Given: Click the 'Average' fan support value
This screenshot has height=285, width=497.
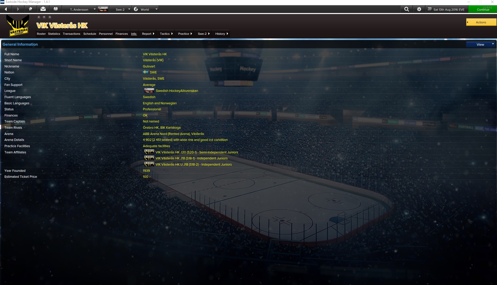Looking at the screenshot, I should 149,85.
